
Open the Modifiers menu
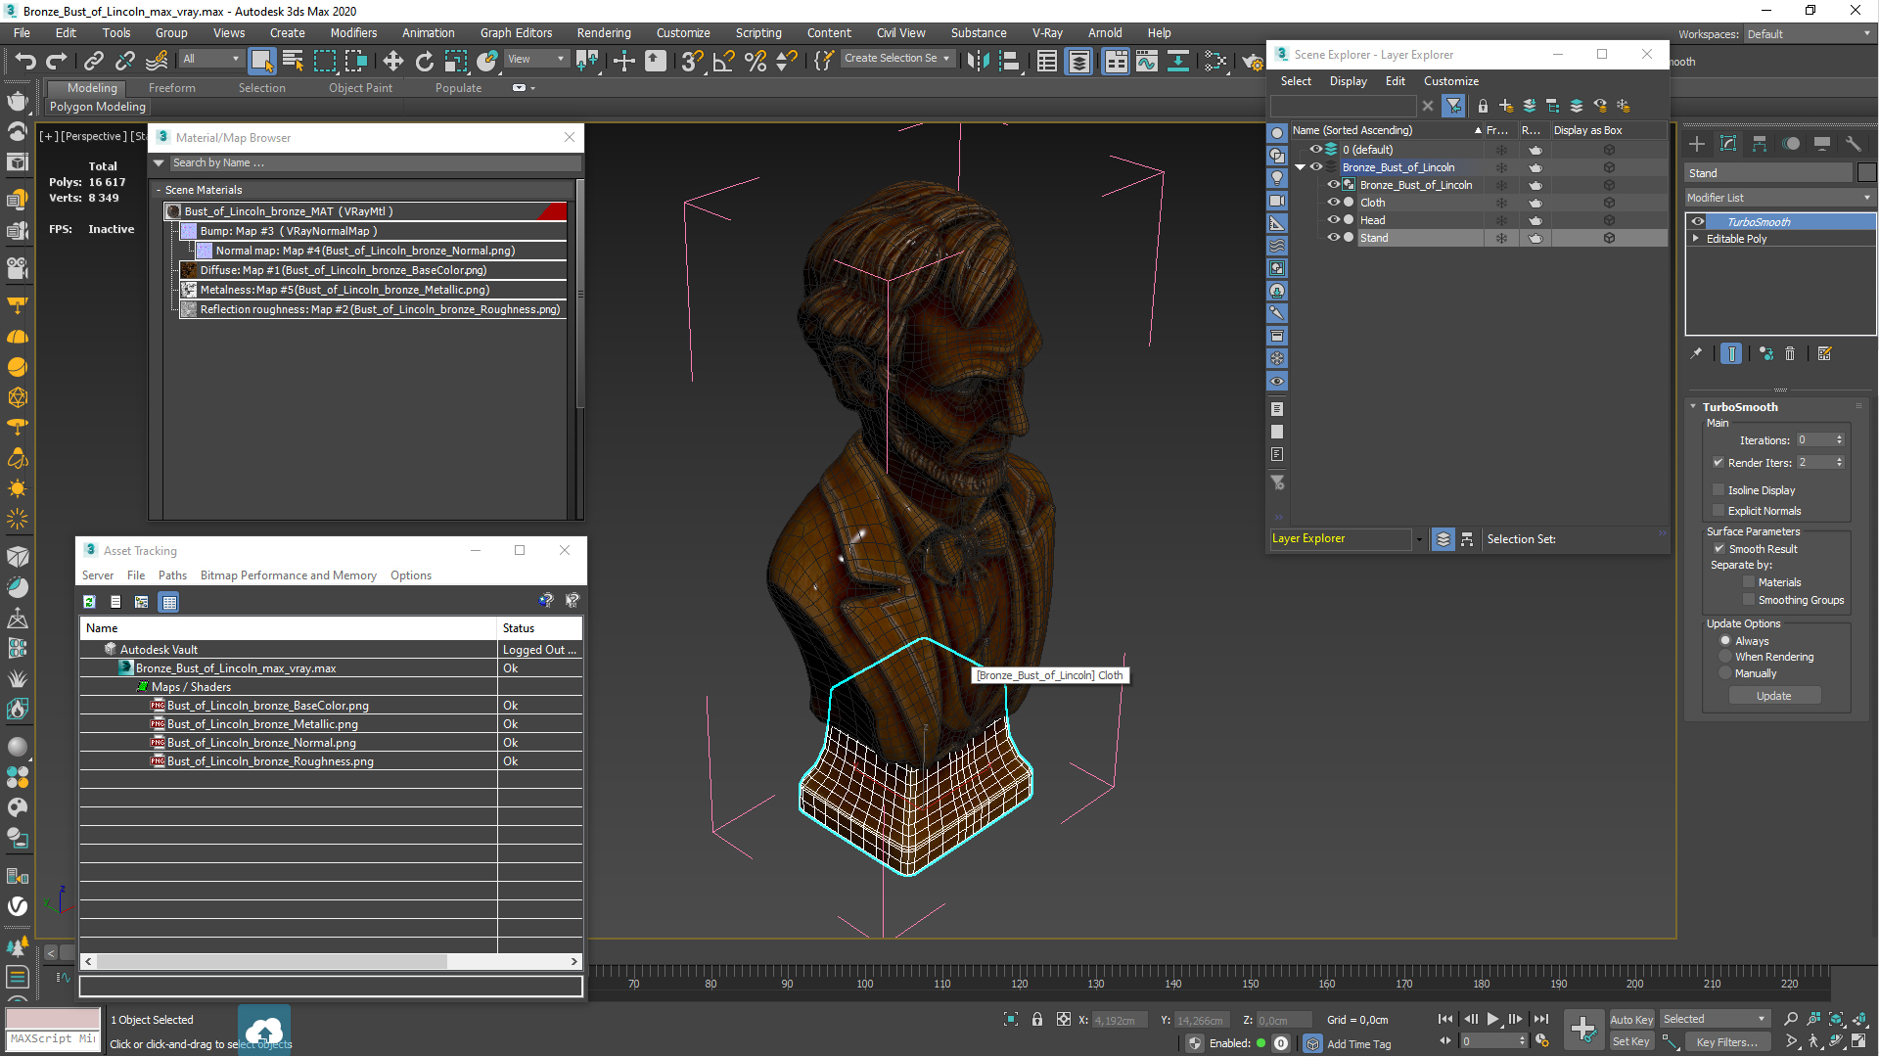click(x=353, y=32)
